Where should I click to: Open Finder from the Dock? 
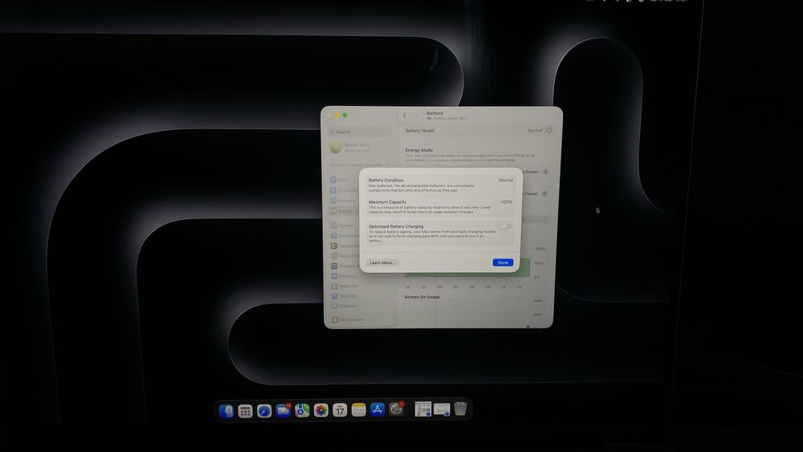226,410
